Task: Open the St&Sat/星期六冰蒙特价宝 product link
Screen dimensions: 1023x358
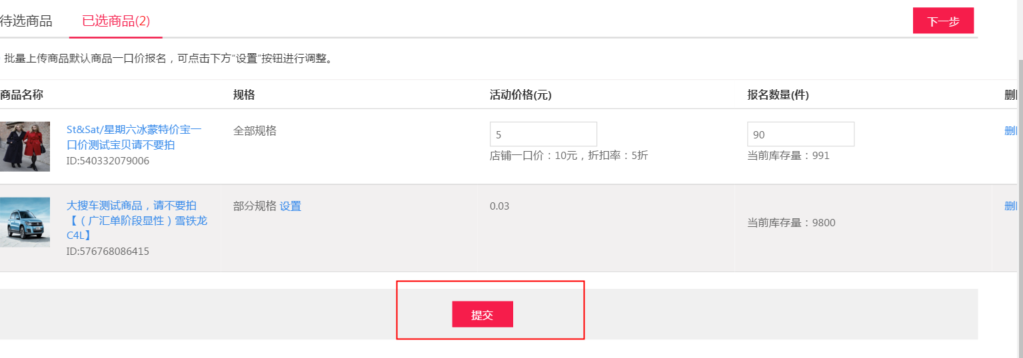Action: 134,137
